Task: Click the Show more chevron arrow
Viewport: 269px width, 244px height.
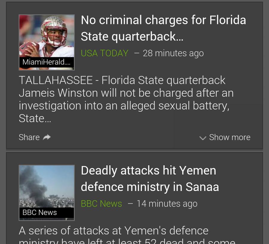Action: 203,138
